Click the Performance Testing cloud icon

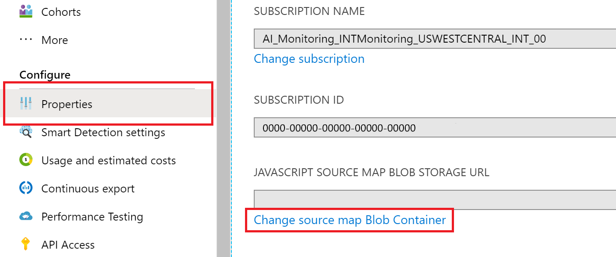26,216
